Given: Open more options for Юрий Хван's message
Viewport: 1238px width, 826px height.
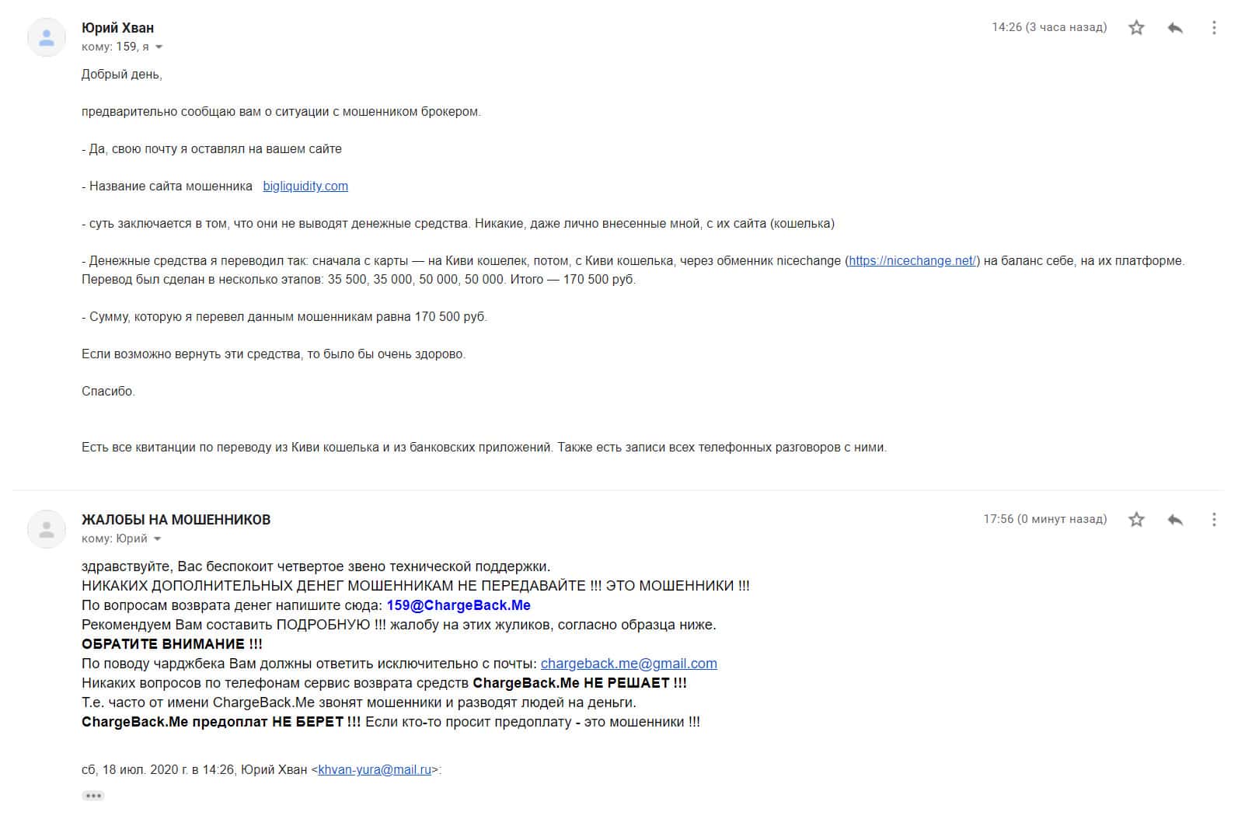Looking at the screenshot, I should tap(1214, 28).
